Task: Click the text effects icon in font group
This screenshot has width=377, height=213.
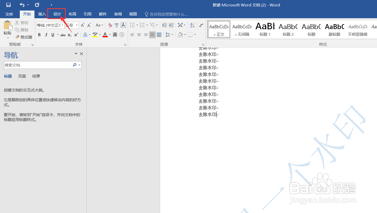Action: (85, 35)
